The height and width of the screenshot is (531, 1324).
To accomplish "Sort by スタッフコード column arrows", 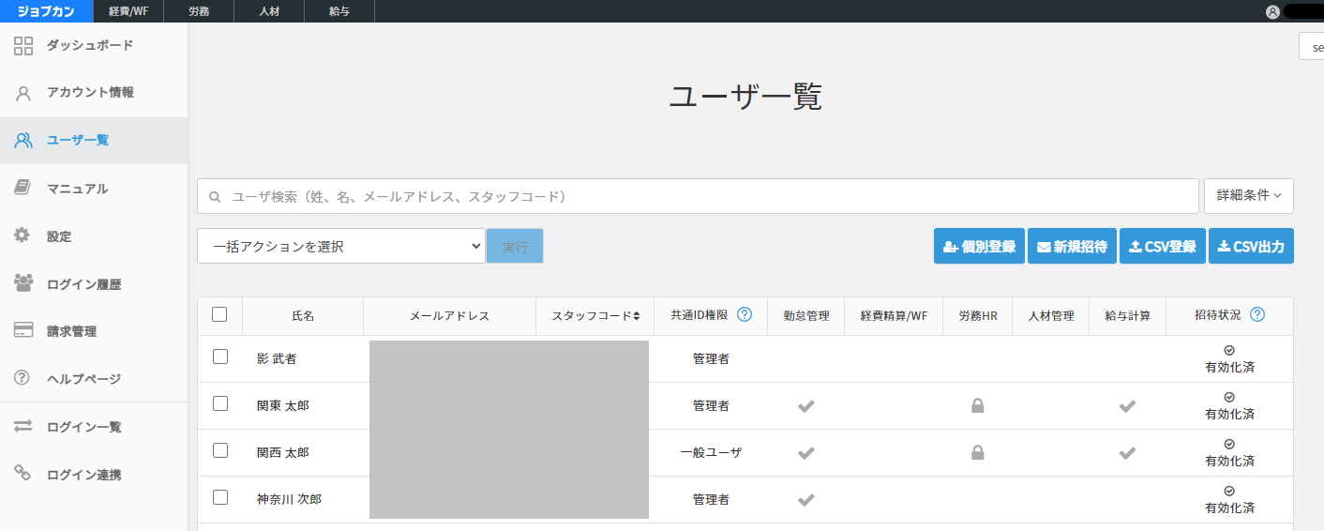I will [x=637, y=316].
